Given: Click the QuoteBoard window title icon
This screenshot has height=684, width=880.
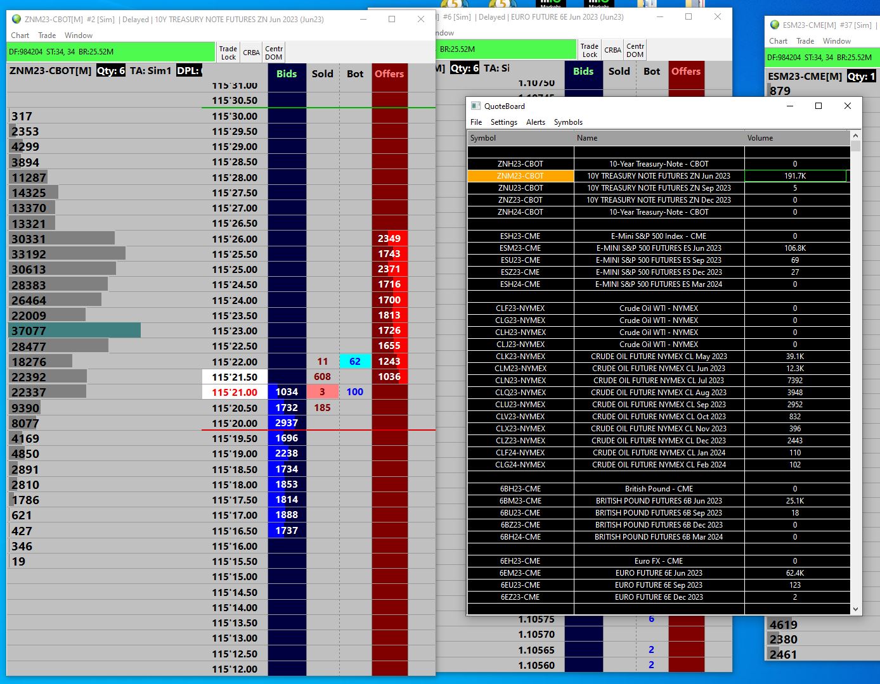Looking at the screenshot, I should pos(475,106).
